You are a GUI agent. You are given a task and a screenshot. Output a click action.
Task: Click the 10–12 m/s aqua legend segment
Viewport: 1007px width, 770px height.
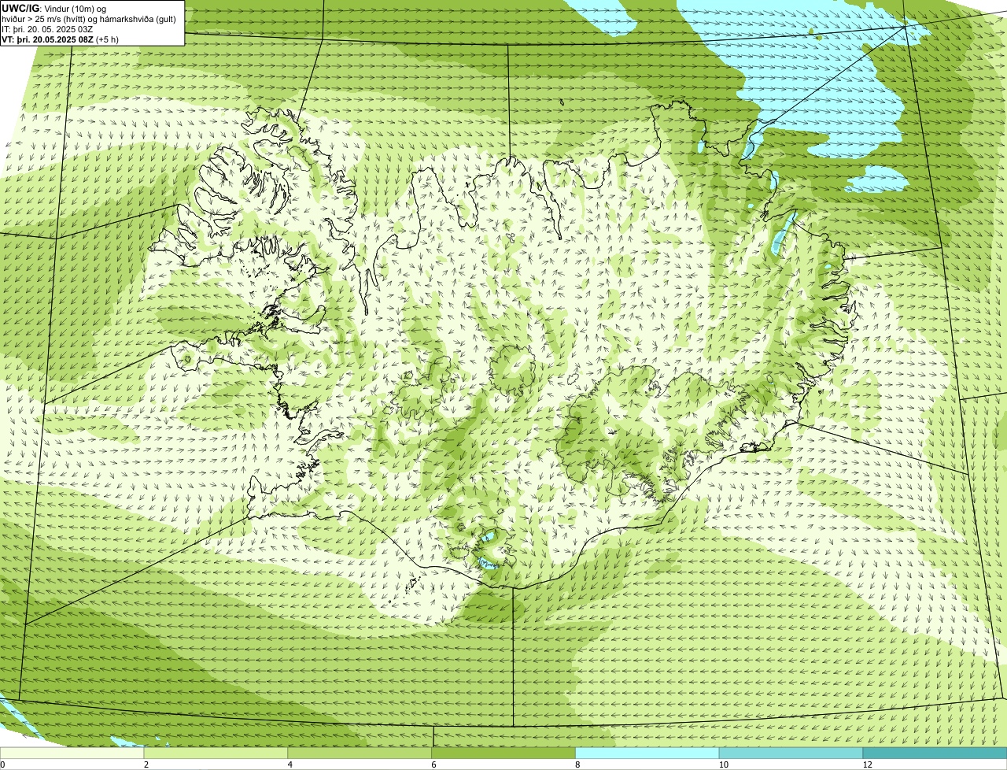pyautogui.click(x=791, y=753)
